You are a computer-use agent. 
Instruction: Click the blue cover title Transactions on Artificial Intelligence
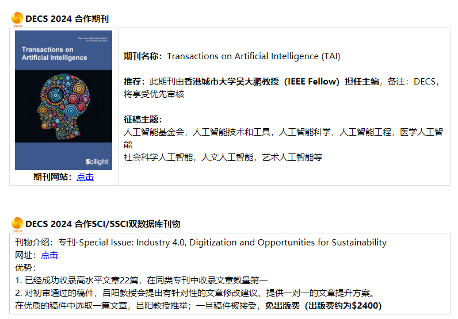54,53
